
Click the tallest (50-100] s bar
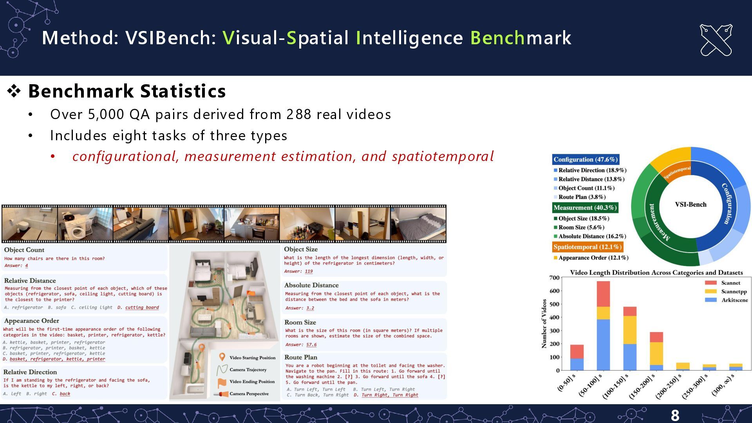coord(603,325)
